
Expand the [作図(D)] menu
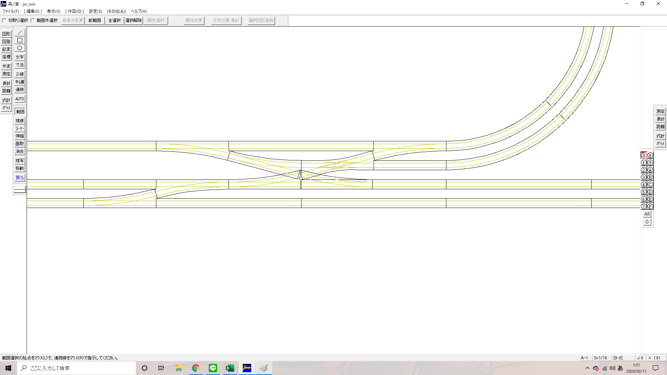75,11
